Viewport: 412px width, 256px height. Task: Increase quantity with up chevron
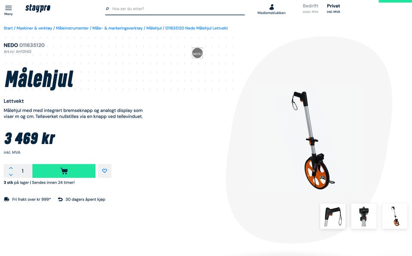click(11, 168)
